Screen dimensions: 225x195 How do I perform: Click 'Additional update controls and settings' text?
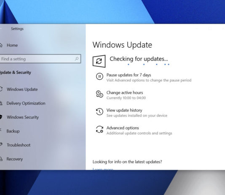tap(139, 133)
